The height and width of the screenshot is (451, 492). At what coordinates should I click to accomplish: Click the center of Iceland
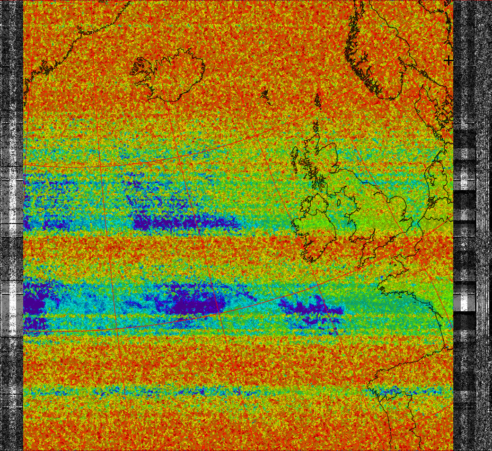pyautogui.click(x=173, y=75)
